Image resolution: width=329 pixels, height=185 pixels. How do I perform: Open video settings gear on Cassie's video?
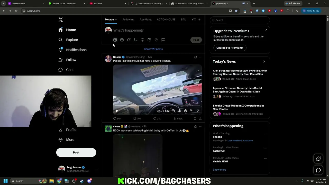coord(186,111)
